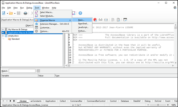This screenshot has height=107, width=178.
Task: Click the Open folder icon
Action: 11,13
